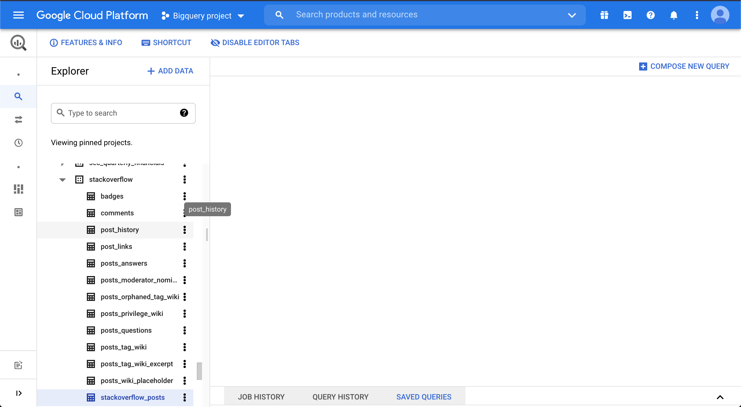
Task: Open actions menu for posts_orphaned_tag_wiki
Action: coord(185,297)
